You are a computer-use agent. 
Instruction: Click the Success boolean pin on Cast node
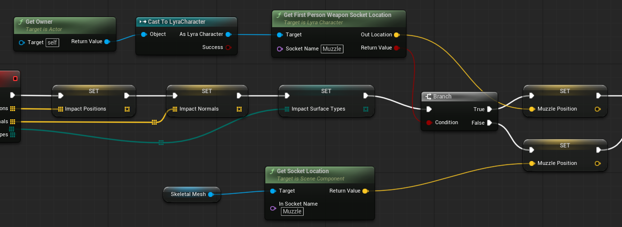[229, 48]
